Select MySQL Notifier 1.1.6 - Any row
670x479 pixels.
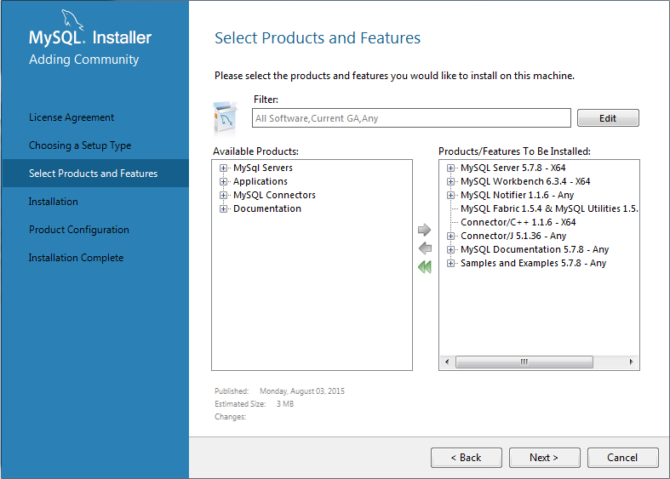tap(517, 195)
